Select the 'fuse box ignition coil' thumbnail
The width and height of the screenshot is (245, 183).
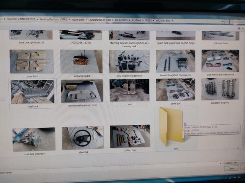pyautogui.click(x=31, y=35)
